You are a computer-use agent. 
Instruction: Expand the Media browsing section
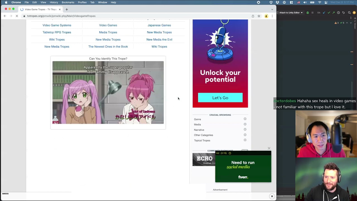pos(245,124)
